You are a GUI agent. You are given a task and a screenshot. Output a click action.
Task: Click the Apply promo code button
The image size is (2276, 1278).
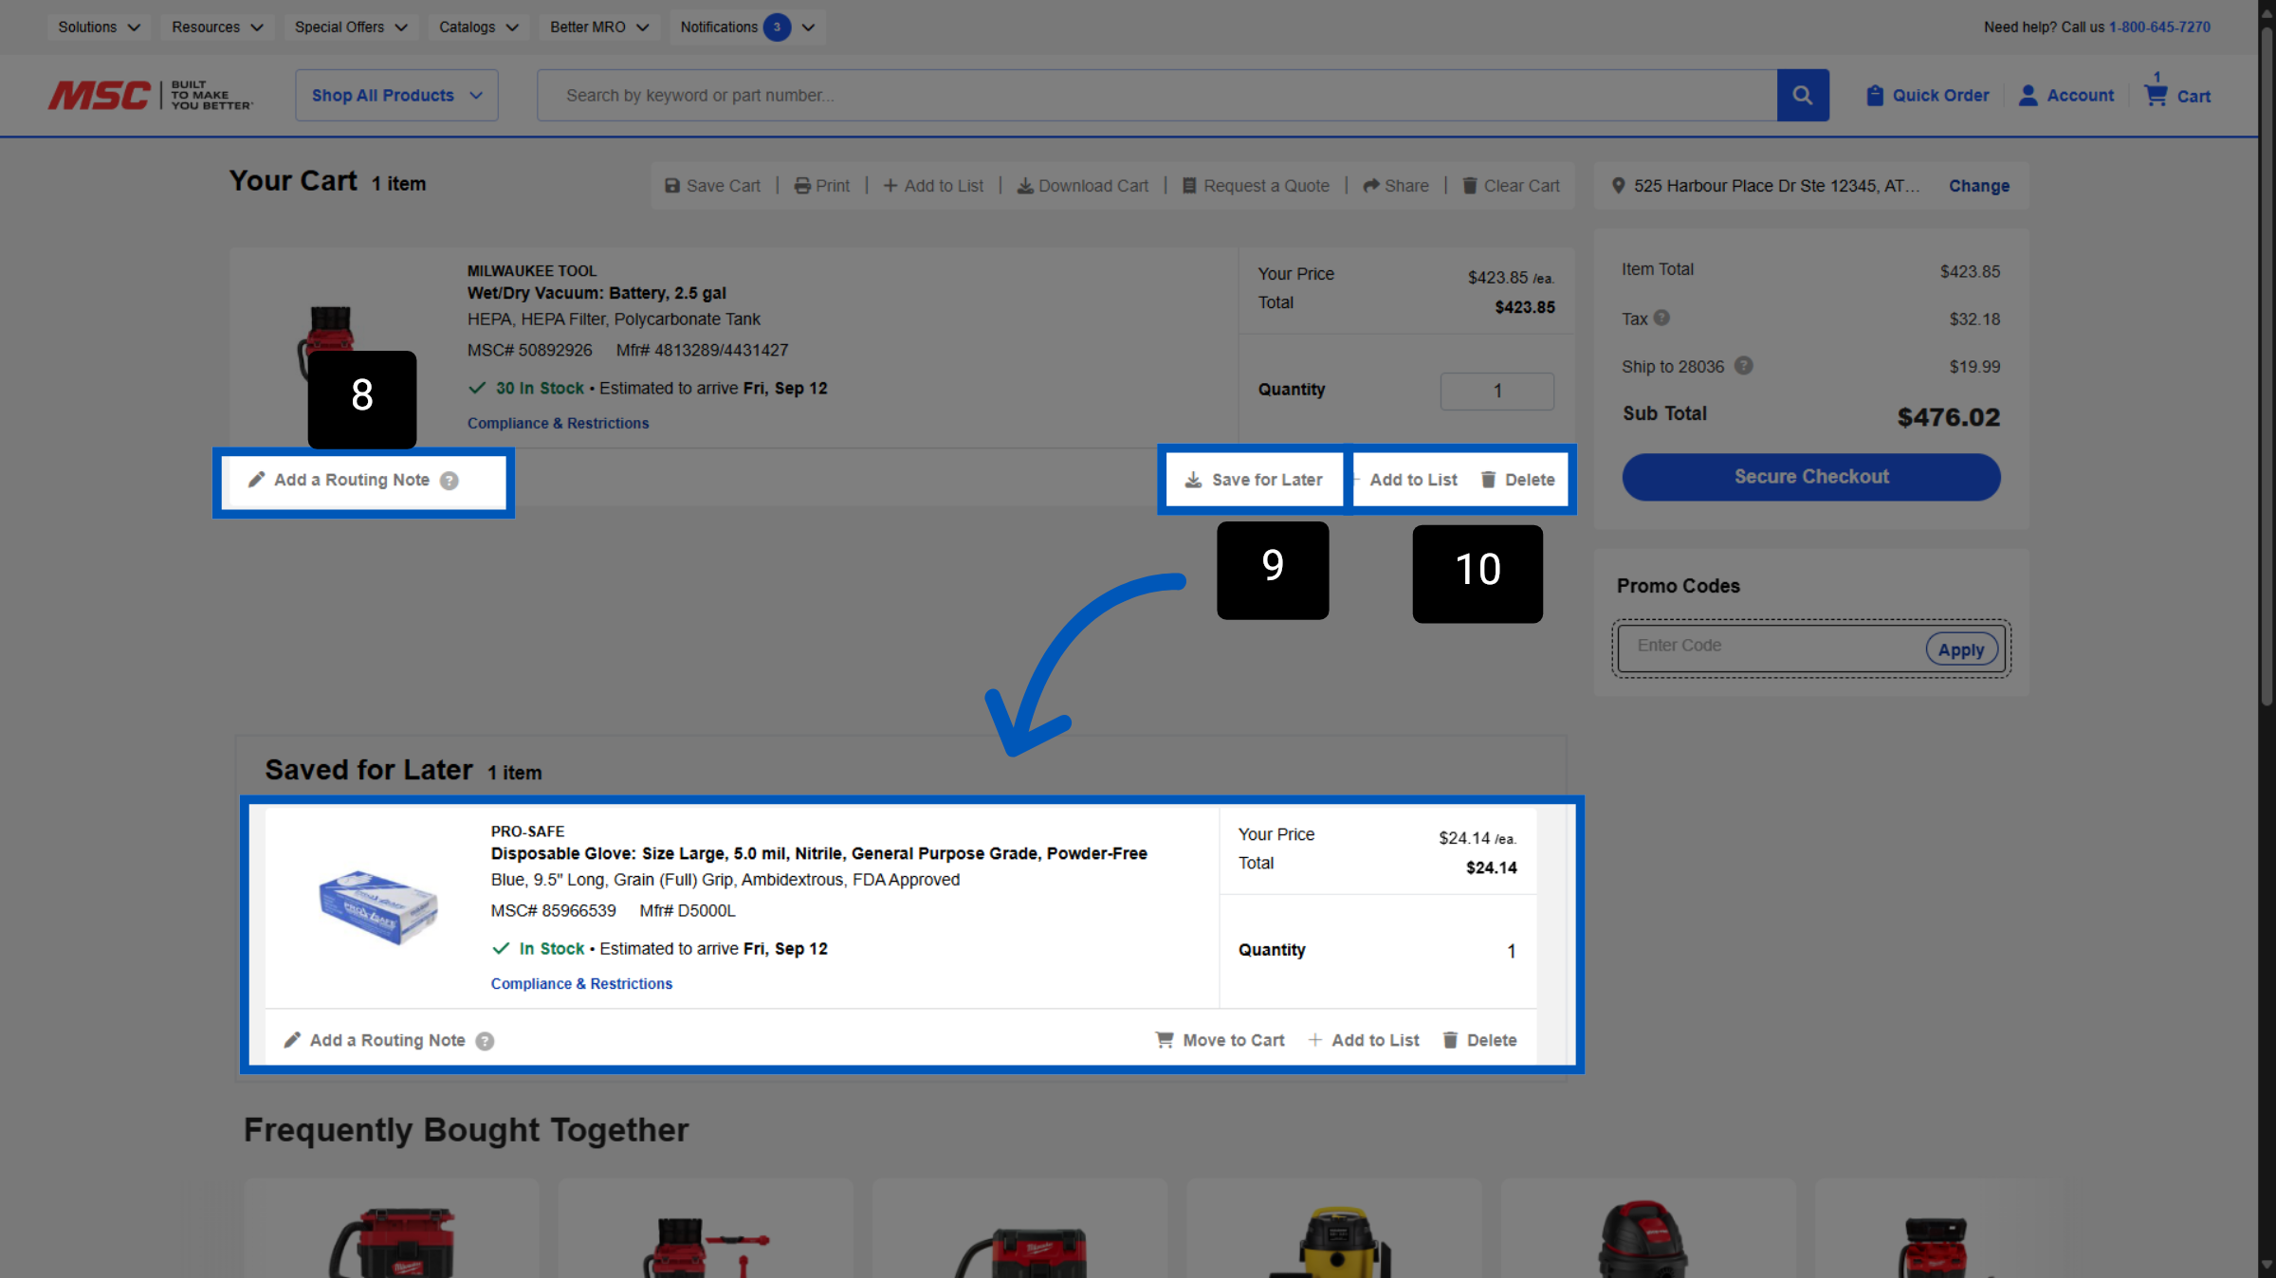(1961, 649)
